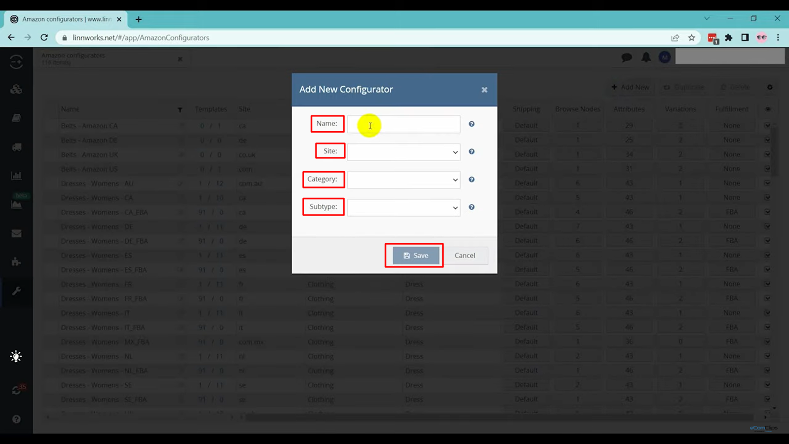This screenshot has width=789, height=444.
Task: Click the eye icon column header
Action: pos(768,109)
